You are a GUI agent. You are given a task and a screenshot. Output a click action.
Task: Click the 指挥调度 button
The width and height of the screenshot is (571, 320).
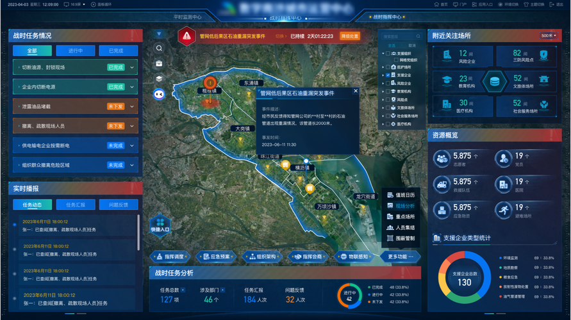coord(170,257)
